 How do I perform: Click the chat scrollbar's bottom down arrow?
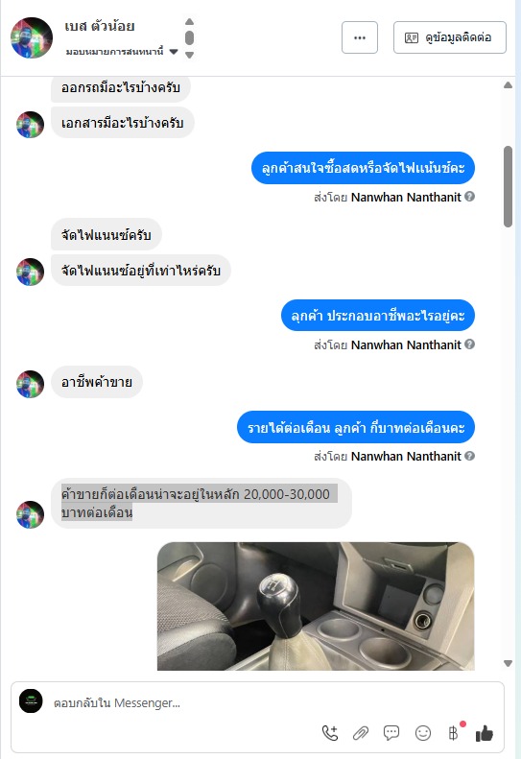pyautogui.click(x=508, y=663)
